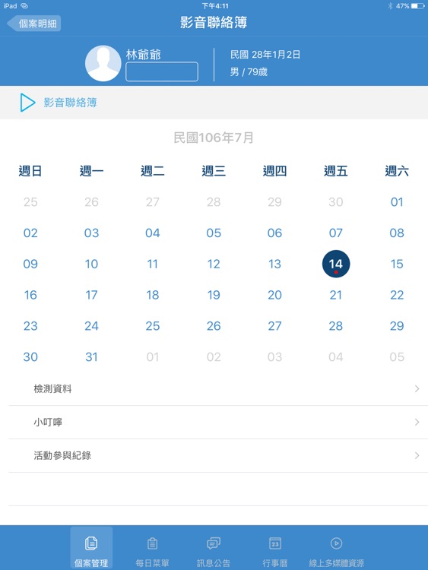Tap the 每日菜單 clipboard icon

(x=152, y=543)
